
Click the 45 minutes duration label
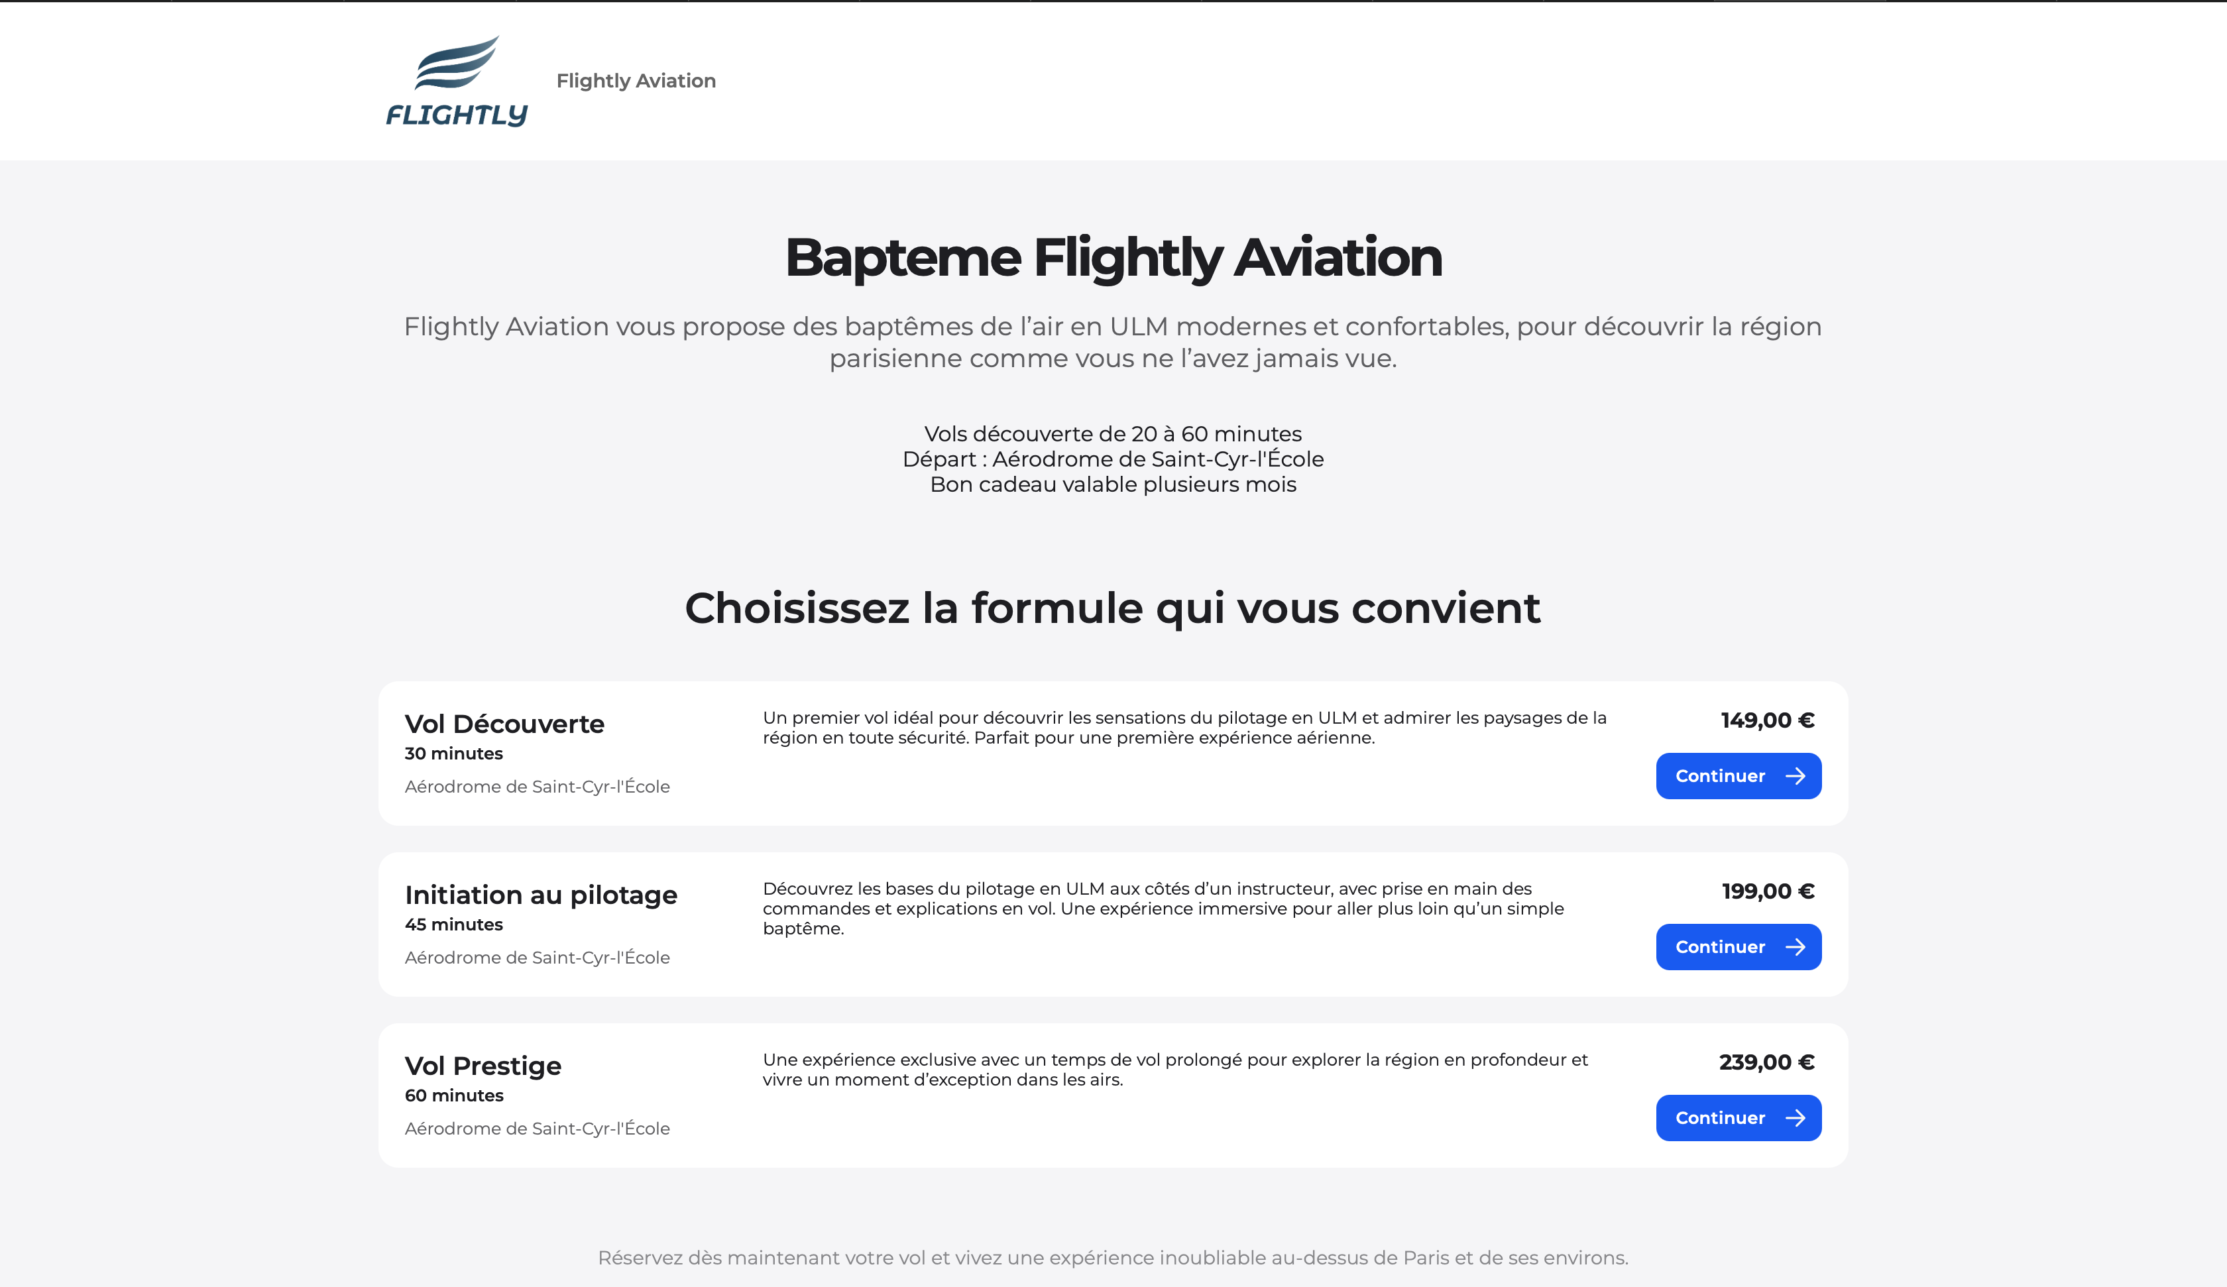(x=453, y=924)
